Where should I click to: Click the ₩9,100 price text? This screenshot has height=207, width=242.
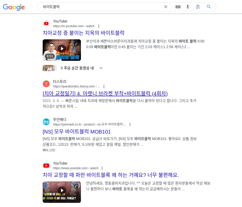click(x=49, y=150)
